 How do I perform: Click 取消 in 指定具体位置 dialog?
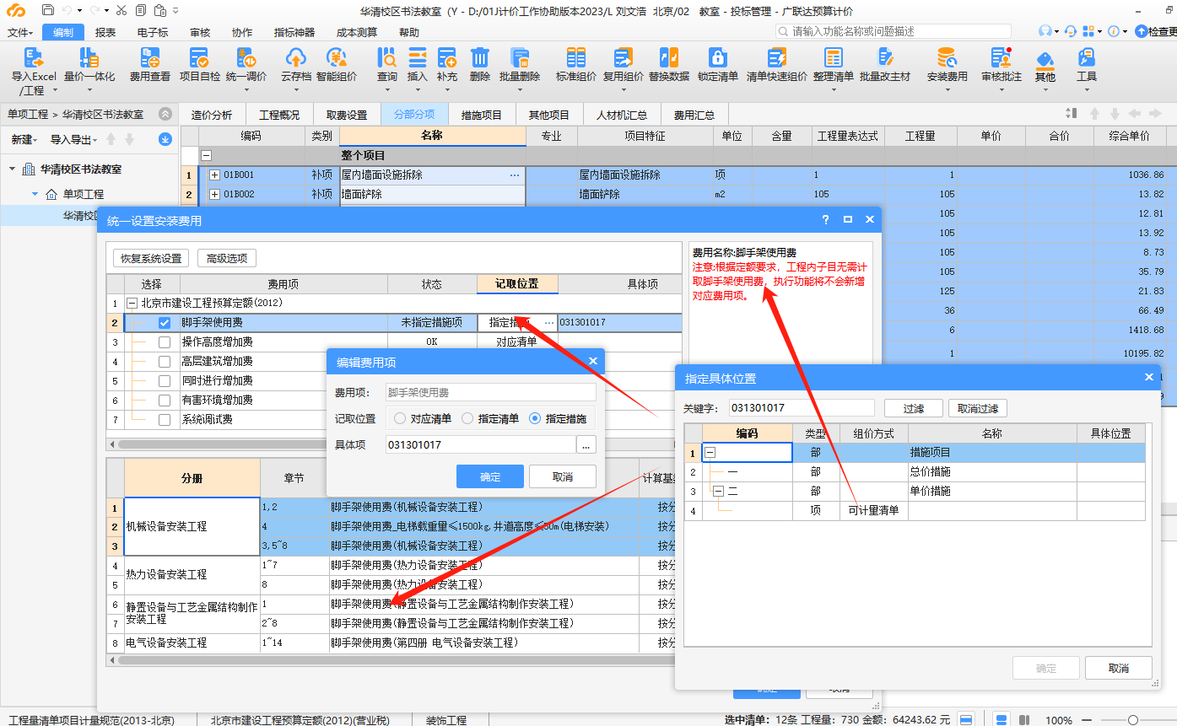coord(1119,668)
